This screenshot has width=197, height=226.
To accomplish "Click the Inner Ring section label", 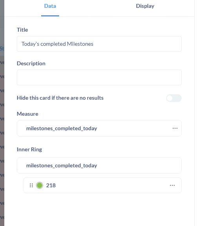I will coord(29,149).
